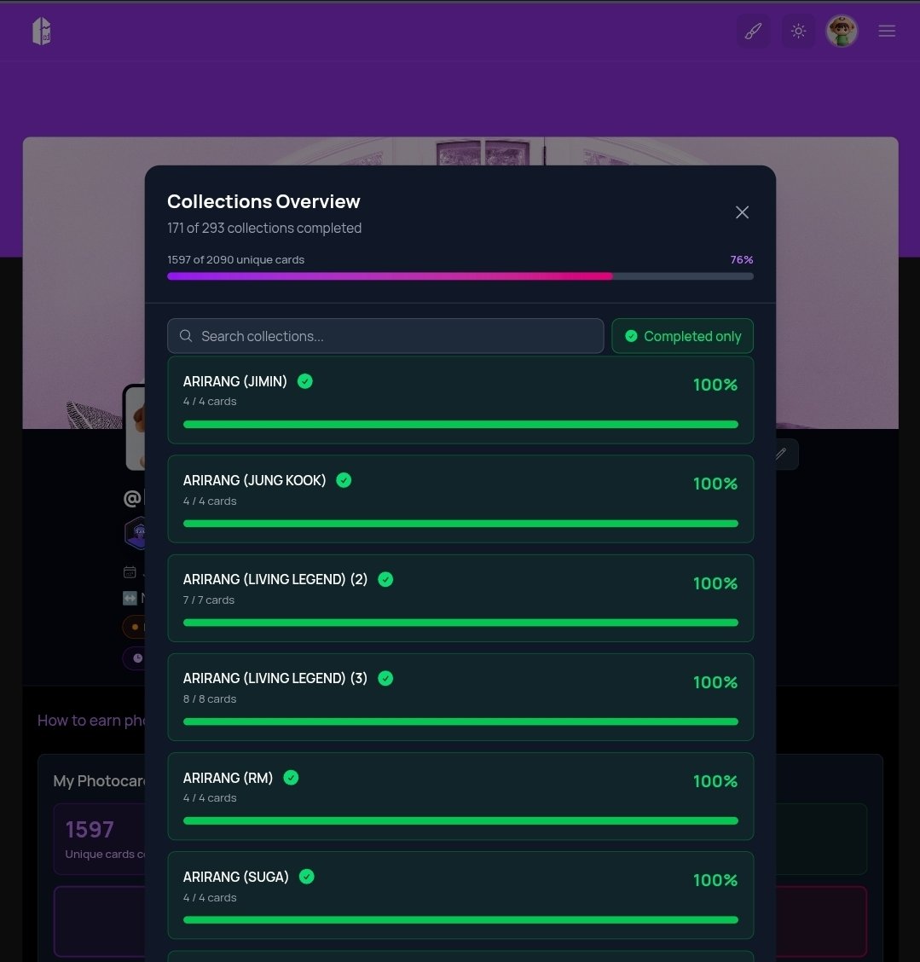Toggle the Completed only filter
Viewport: 920px width, 962px height.
click(682, 336)
